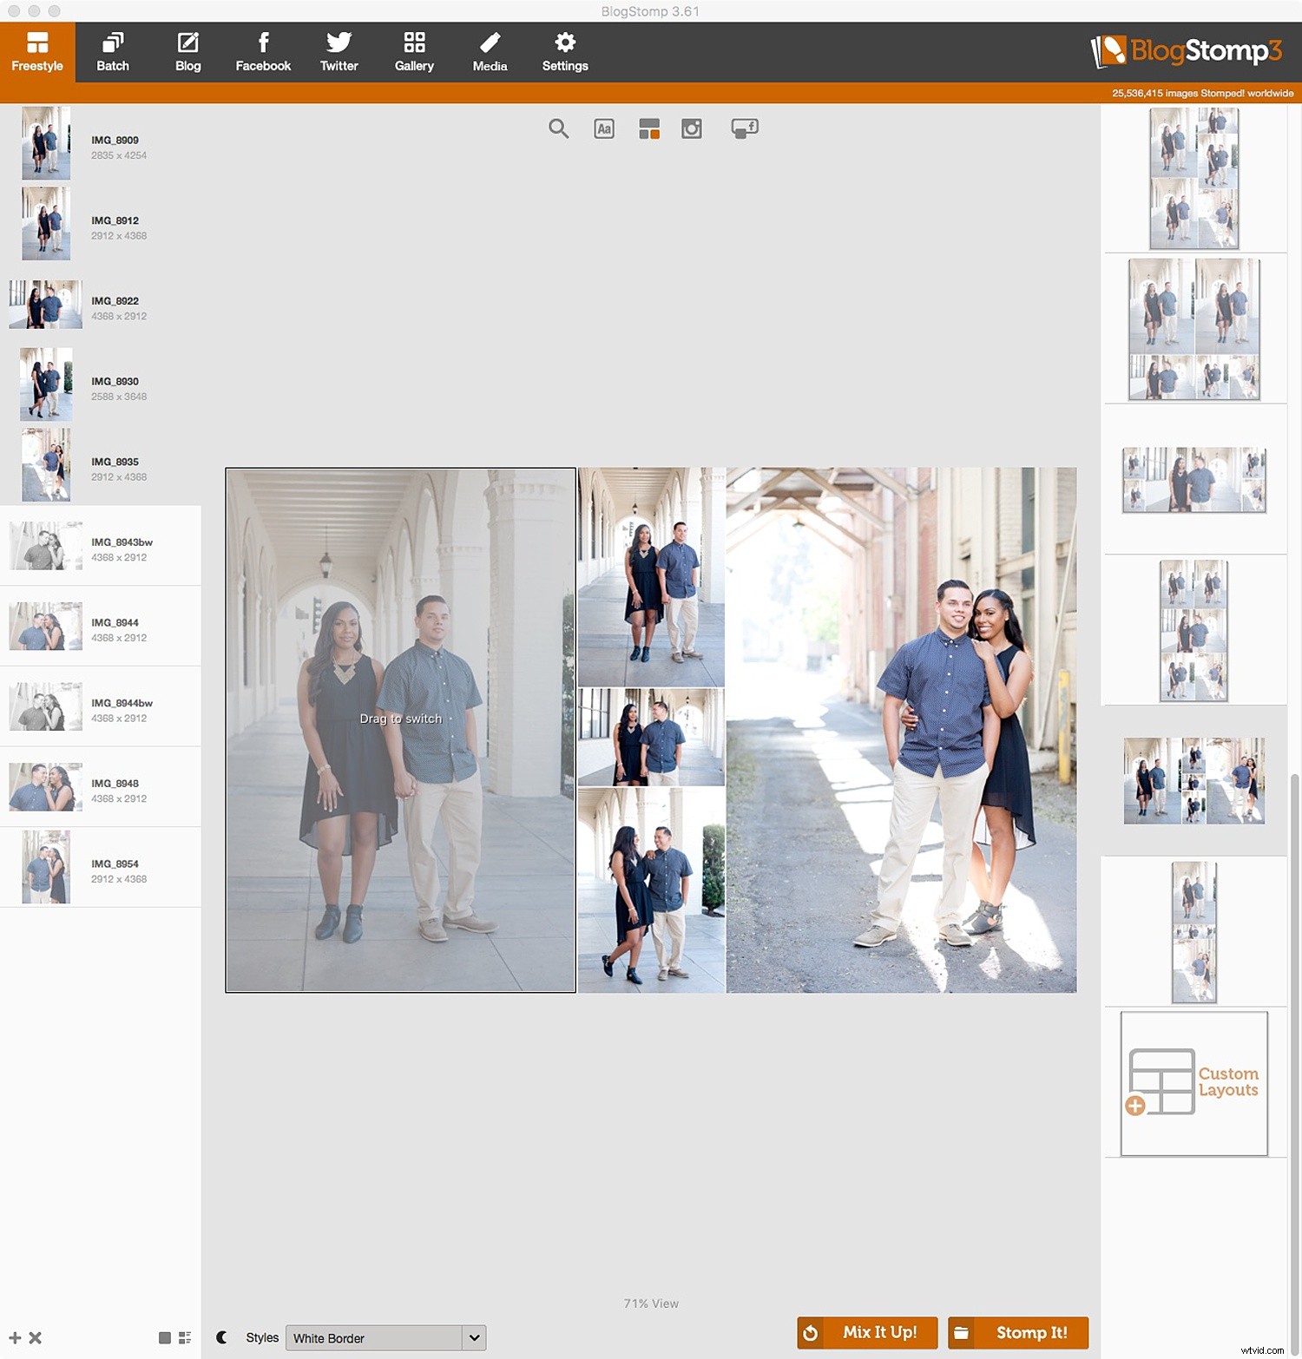Toggle the layout preview mode icon

pos(649,128)
